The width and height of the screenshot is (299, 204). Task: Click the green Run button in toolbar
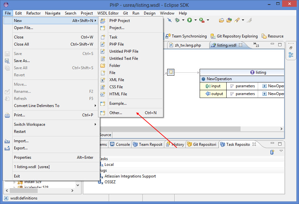coord(190,20)
